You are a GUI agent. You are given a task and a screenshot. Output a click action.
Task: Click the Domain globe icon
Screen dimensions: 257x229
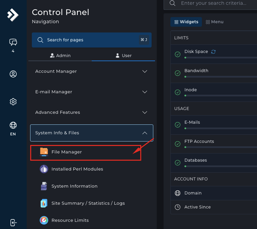click(178, 193)
